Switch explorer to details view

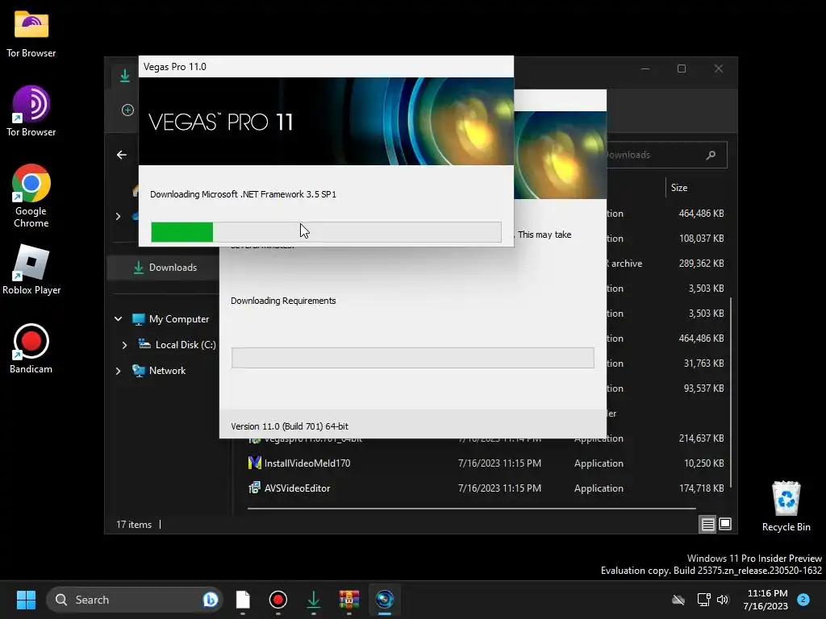coord(707,524)
